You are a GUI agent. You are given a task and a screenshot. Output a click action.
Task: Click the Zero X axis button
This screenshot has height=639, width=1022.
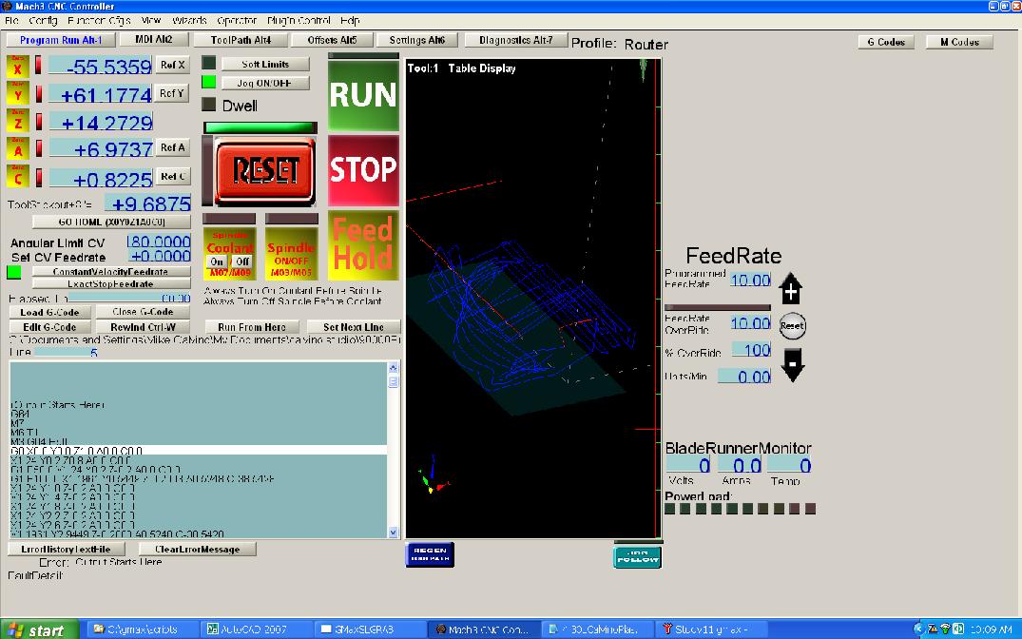point(18,67)
